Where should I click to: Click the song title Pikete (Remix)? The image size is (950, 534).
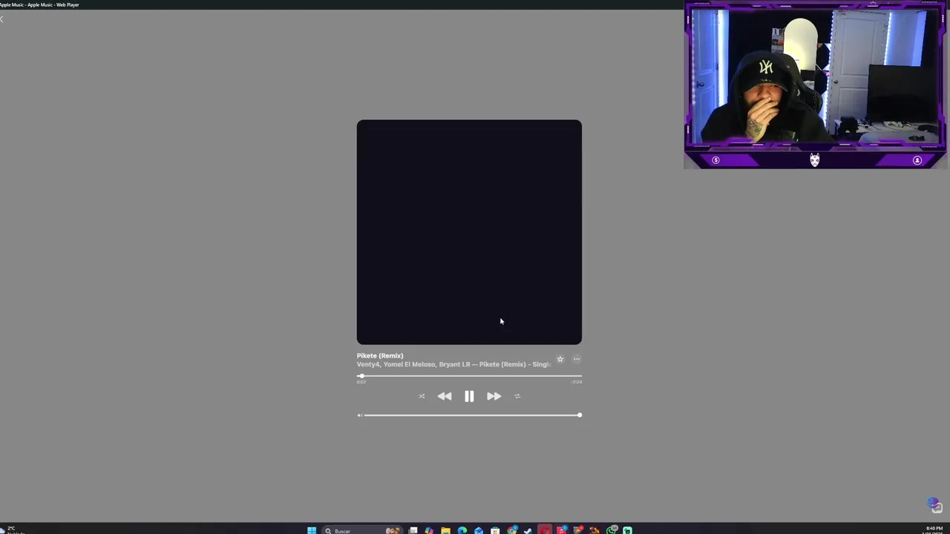tap(380, 355)
